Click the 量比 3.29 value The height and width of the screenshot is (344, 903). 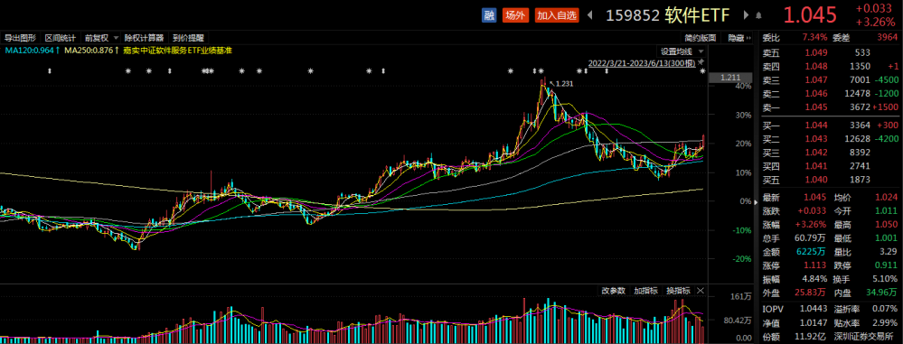click(x=888, y=253)
